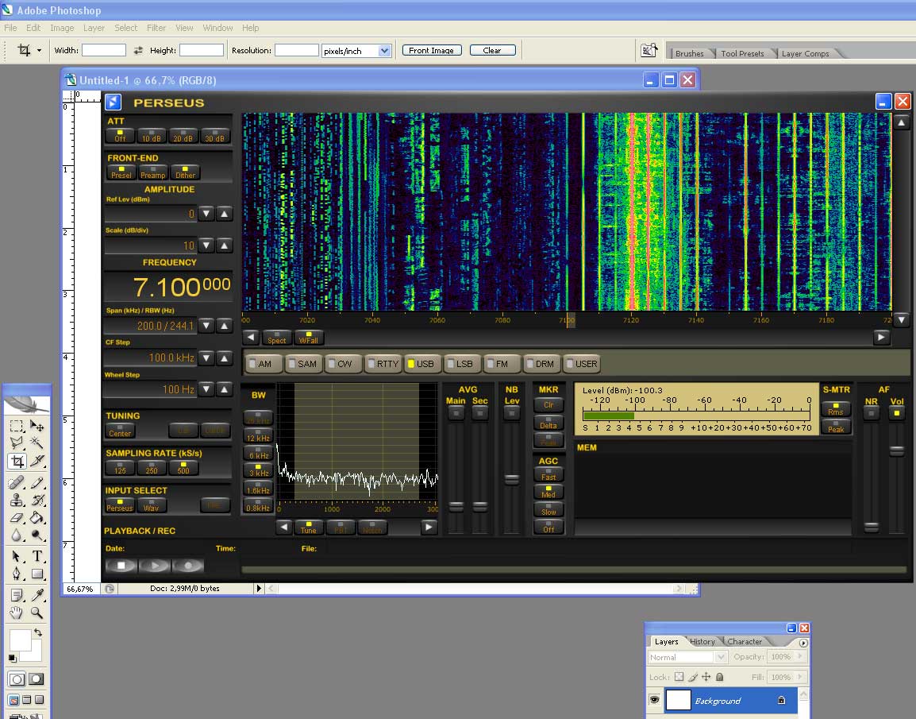Select the Eraser tool
Screen dimensions: 916x719
[17, 517]
